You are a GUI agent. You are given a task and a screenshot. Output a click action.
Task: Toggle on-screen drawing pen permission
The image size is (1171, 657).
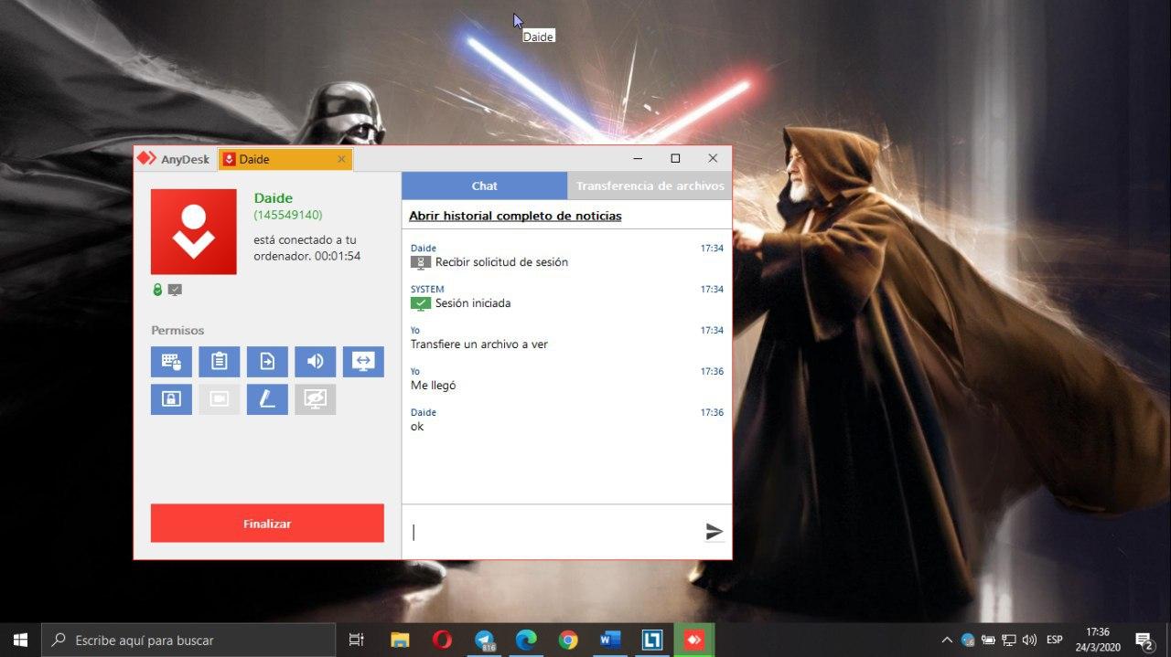(x=267, y=399)
